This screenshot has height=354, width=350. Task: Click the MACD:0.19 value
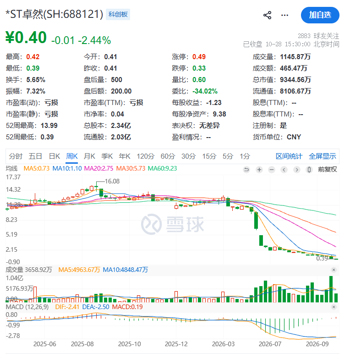[x=127, y=307]
